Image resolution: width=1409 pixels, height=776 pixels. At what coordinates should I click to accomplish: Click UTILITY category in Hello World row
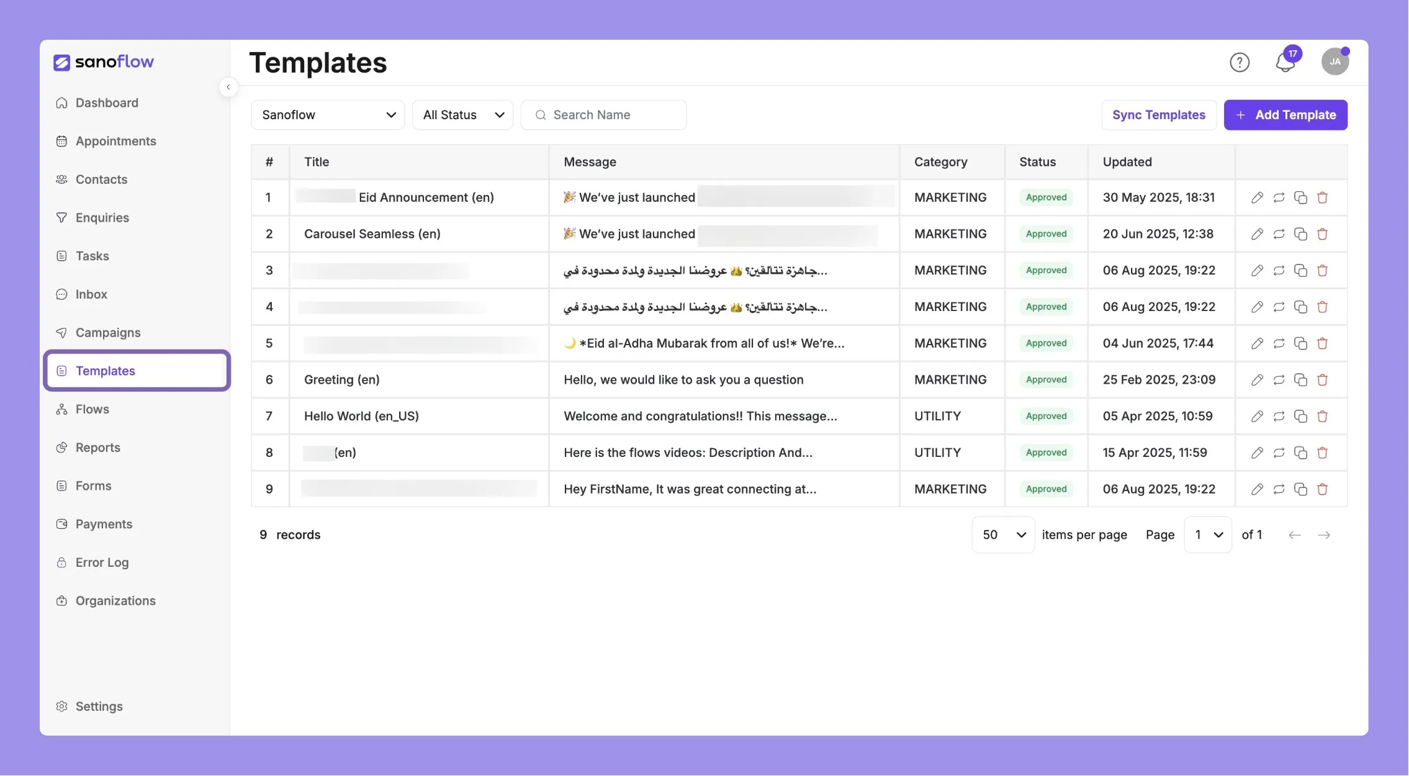(x=937, y=417)
